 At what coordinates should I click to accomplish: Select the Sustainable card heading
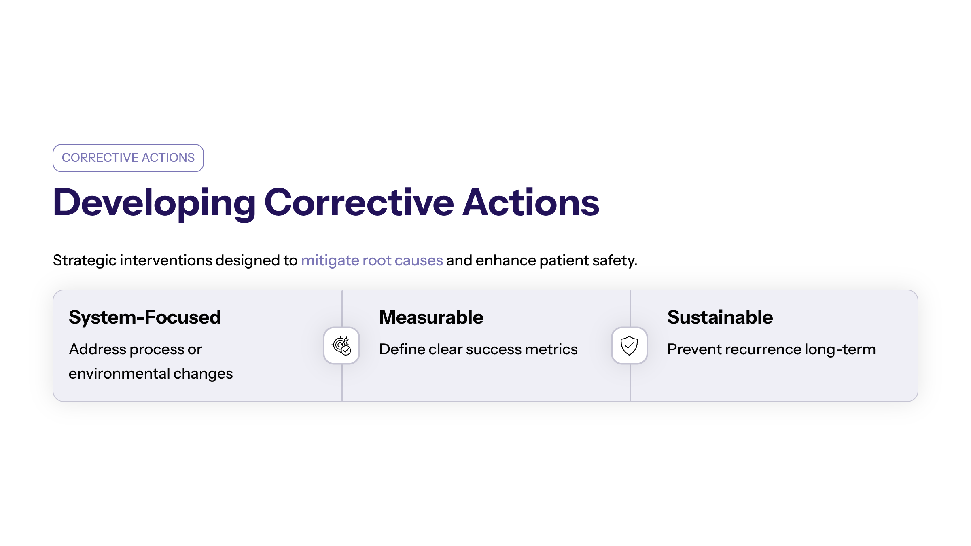tap(720, 317)
